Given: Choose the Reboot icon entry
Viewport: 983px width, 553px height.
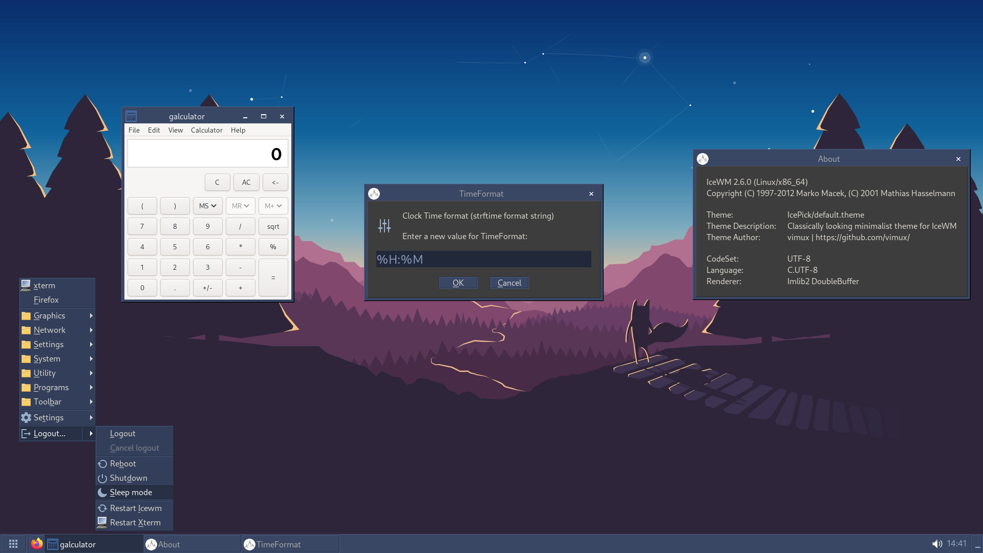Looking at the screenshot, I should pyautogui.click(x=123, y=464).
